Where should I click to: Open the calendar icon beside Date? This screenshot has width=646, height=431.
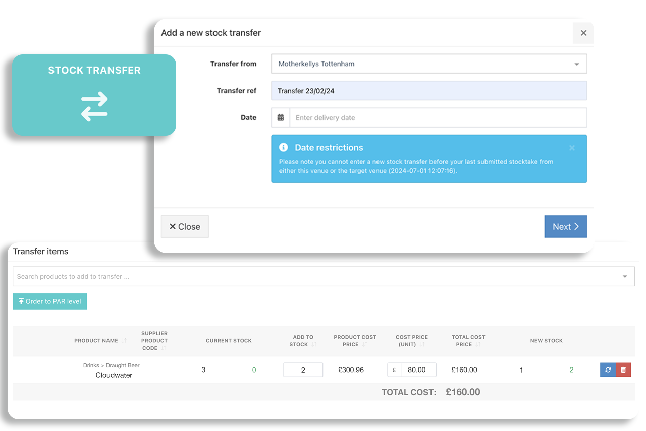point(281,117)
